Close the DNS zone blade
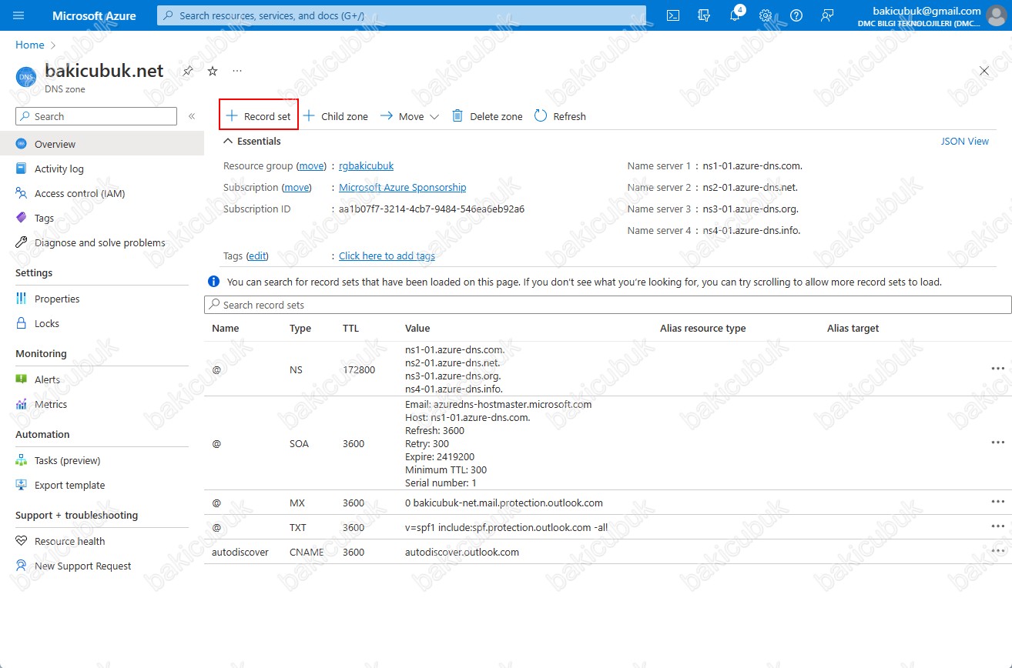Image resolution: width=1012 pixels, height=668 pixels. pyautogui.click(x=984, y=71)
